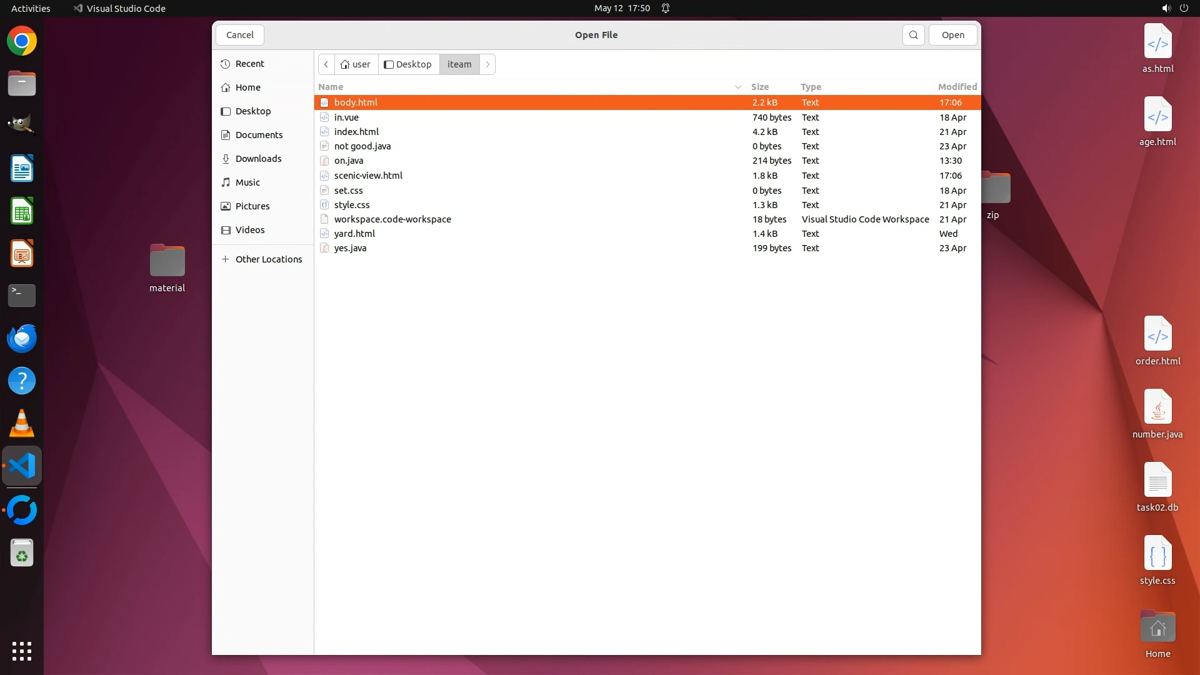Select the index.html file row
The height and width of the screenshot is (675, 1200).
(x=356, y=132)
